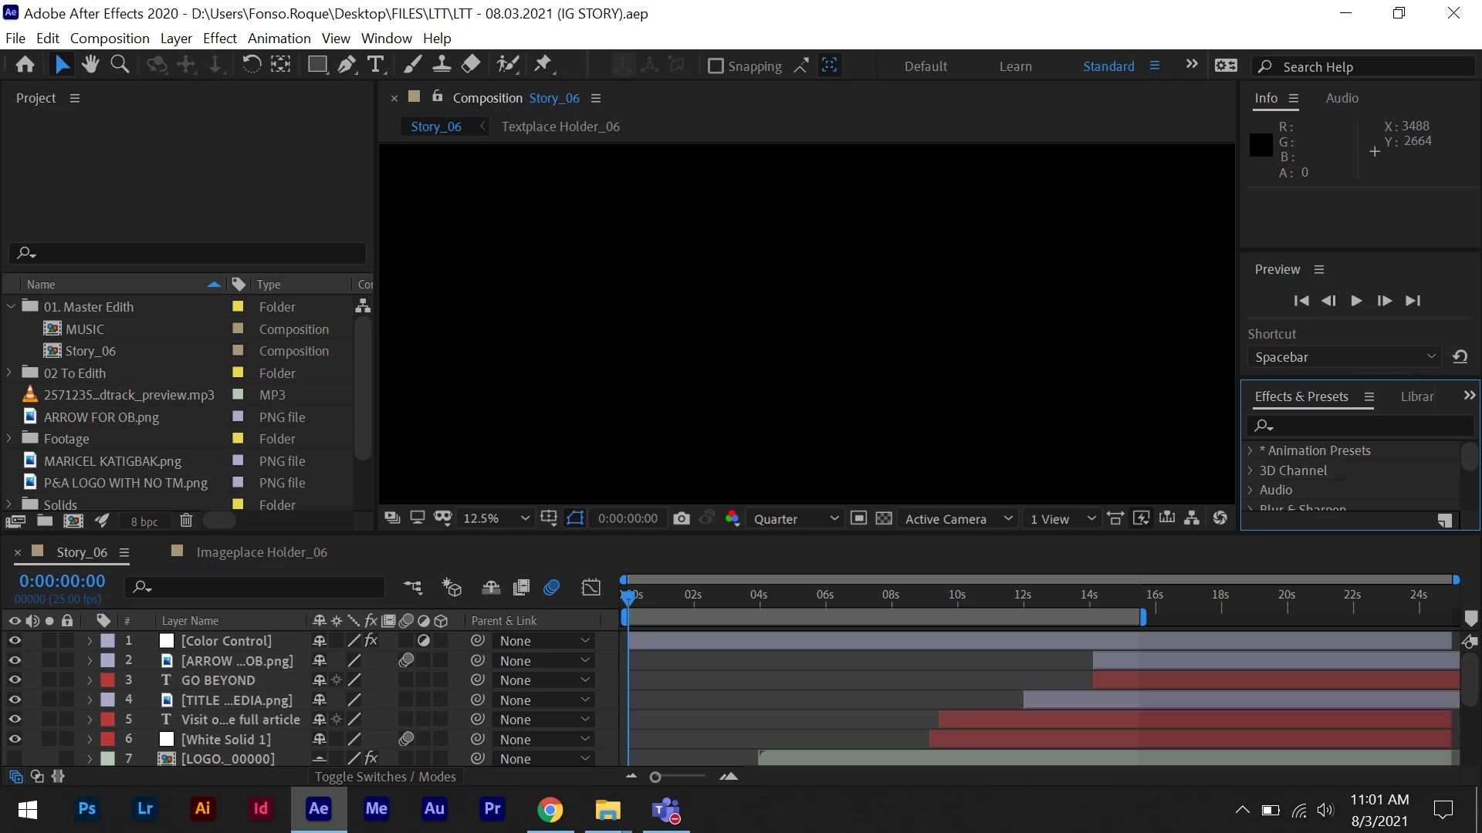
Task: Expand the 02 To Edith folder
Action: [x=9, y=373]
